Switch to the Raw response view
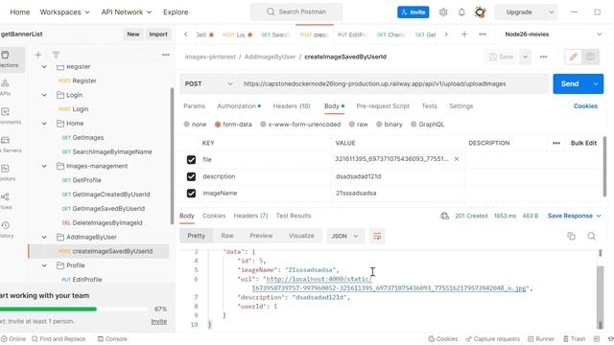This screenshot has height=345, width=614. click(227, 236)
